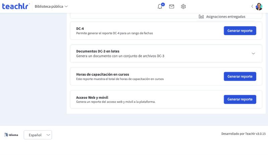
Task: Open the messages envelope icon
Action: click(172, 6)
